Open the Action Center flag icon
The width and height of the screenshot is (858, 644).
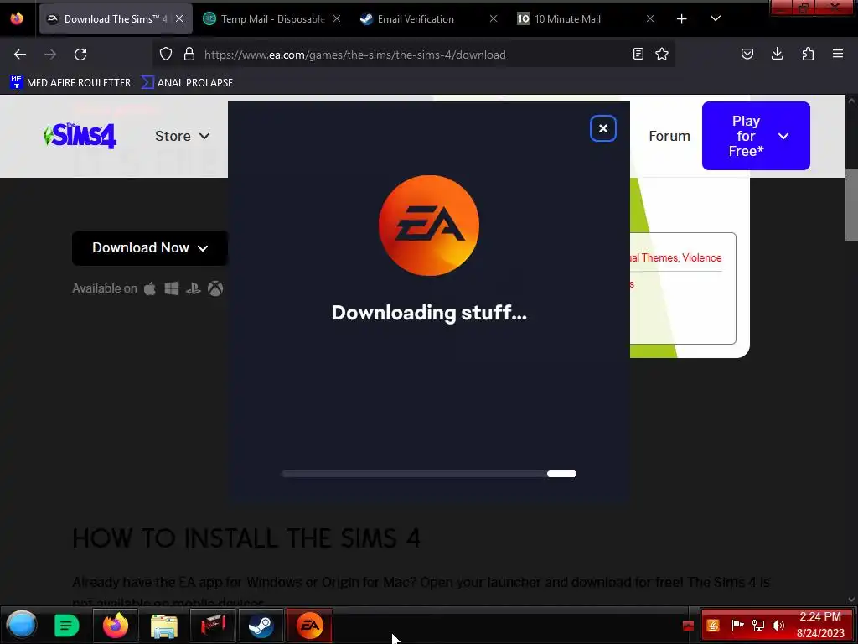click(737, 626)
